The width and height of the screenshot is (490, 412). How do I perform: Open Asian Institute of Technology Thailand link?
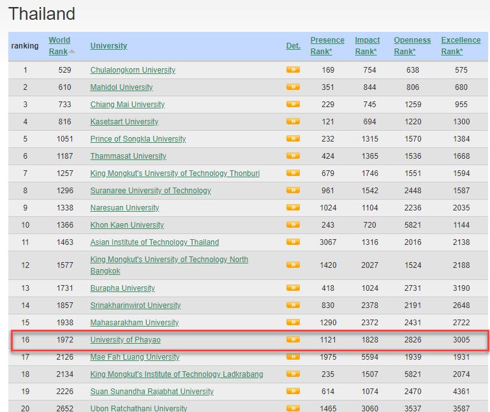tap(154, 242)
